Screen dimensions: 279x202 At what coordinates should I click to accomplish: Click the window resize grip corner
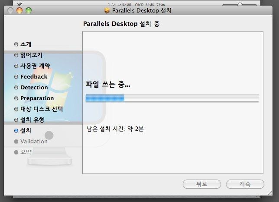[270, 193]
